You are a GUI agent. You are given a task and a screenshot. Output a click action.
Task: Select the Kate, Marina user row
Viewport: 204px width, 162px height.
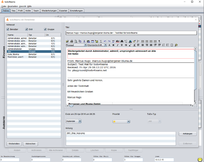point(34,54)
